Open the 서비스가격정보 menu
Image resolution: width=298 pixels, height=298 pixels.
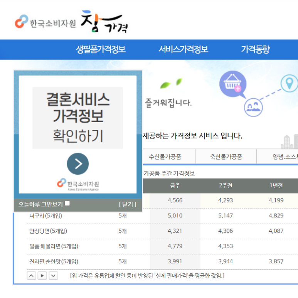coord(183,49)
